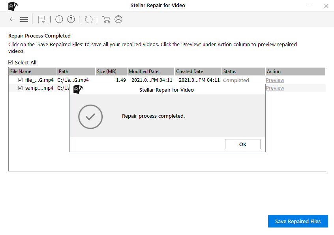Click the Stellar logo in main title bar
Image resolution: width=334 pixels, height=235 pixels.
[x=13, y=6]
